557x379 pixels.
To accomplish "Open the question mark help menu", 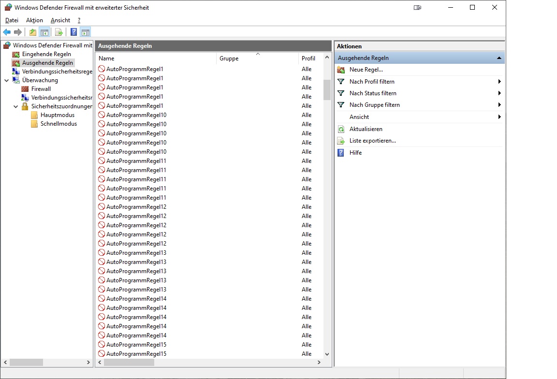I will click(79, 20).
